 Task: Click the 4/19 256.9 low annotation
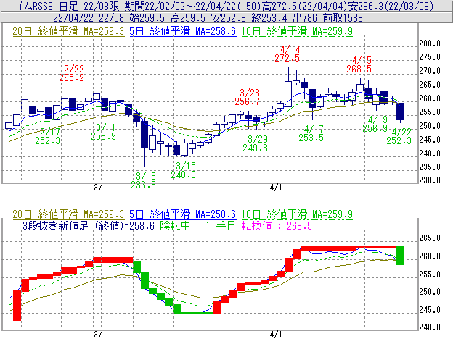pyautogui.click(x=375, y=124)
